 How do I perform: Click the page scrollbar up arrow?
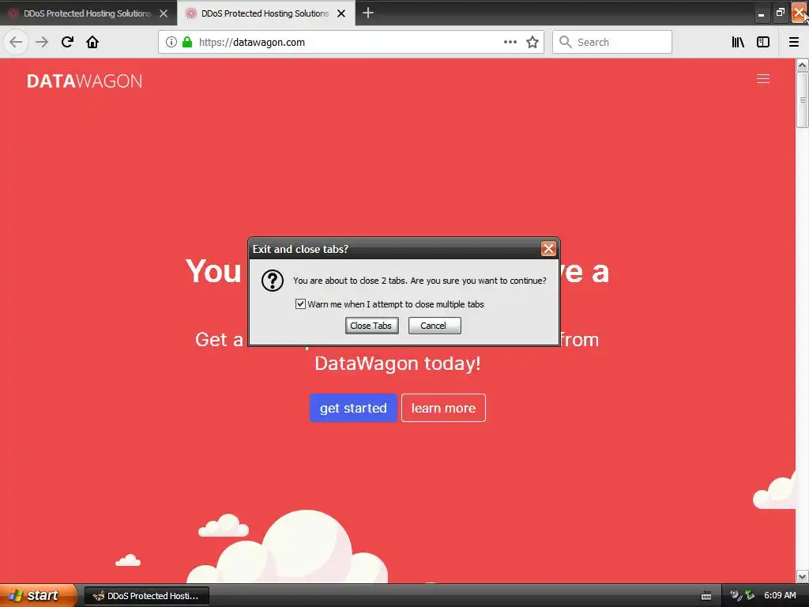[x=803, y=65]
